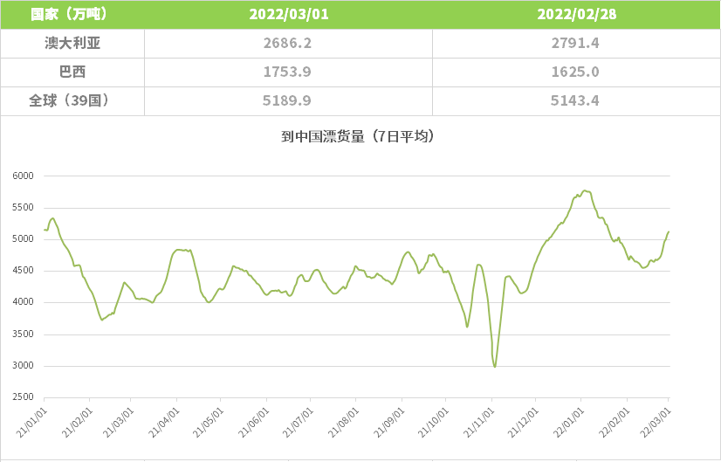The image size is (721, 462).
Task: Click the y-axis label 3000
Action: (23, 365)
